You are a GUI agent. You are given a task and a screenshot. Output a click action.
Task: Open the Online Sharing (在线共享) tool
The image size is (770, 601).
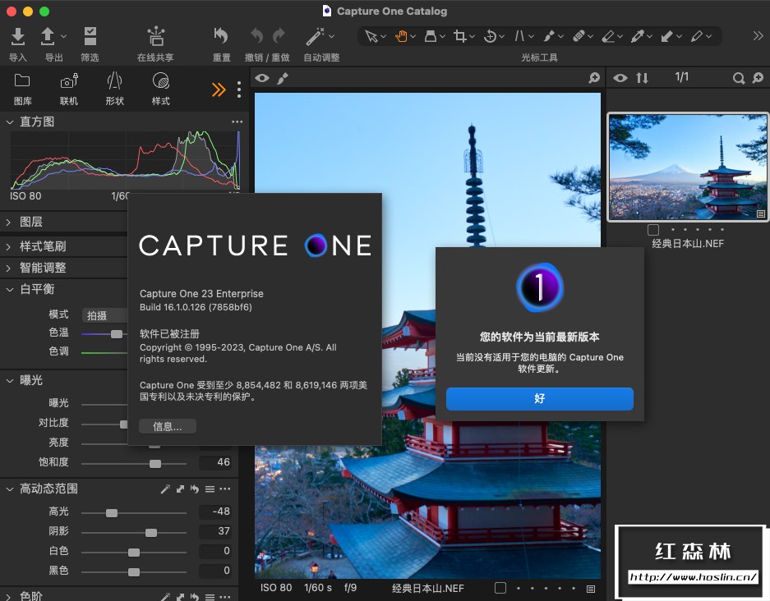155,36
